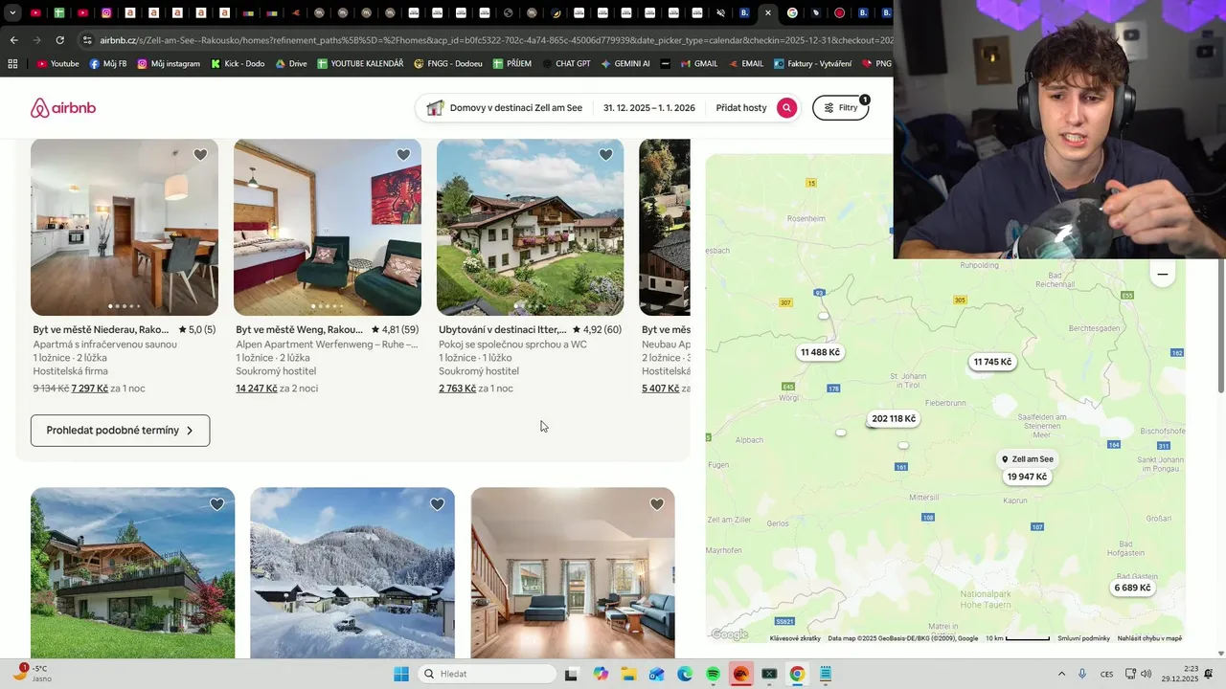Click map price marker 19 947 Kč
This screenshot has height=689, width=1226.
[x=1027, y=477]
